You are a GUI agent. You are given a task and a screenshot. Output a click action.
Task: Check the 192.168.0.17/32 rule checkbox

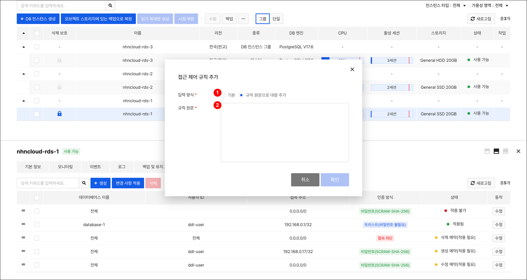coord(37,251)
